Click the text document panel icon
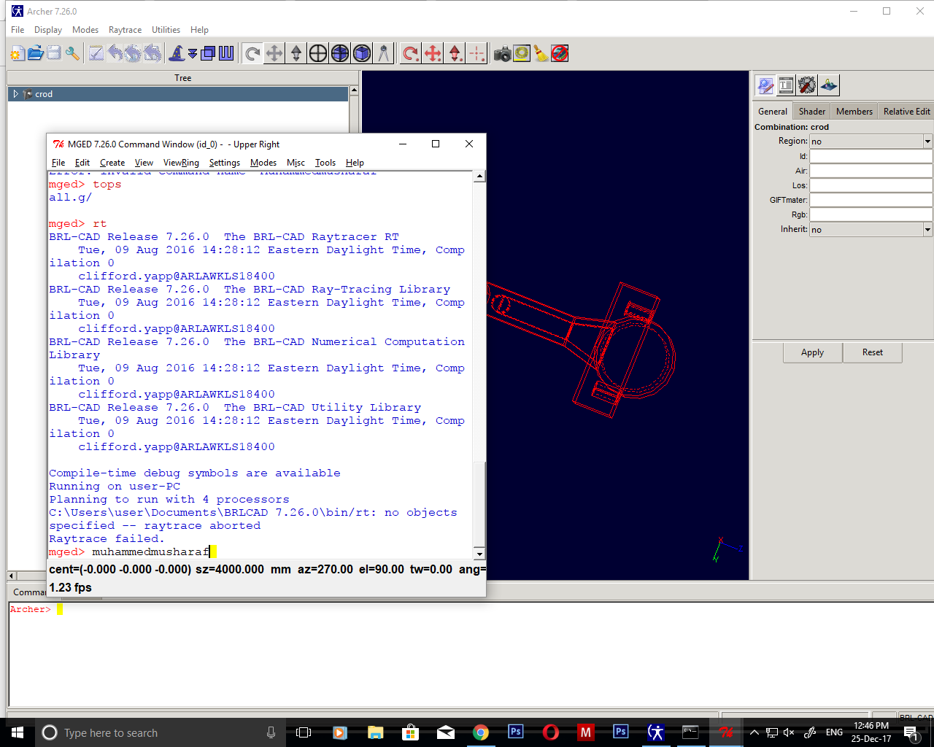This screenshot has width=934, height=747. coord(786,85)
